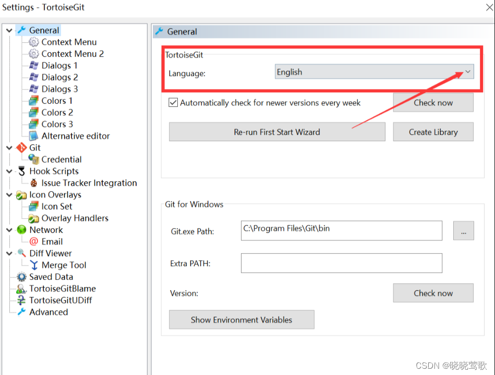Toggle automatic weekly version check checkbox
Image resolution: width=495 pixels, height=375 pixels.
173,103
